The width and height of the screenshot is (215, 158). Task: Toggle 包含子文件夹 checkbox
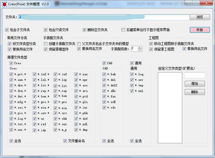pyautogui.click(x=7, y=30)
